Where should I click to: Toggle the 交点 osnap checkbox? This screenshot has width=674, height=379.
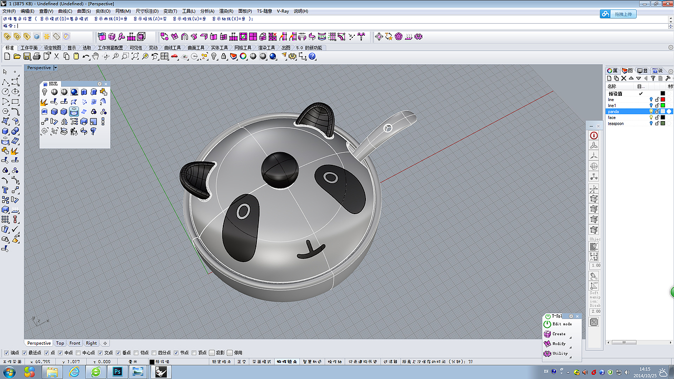[101, 353]
